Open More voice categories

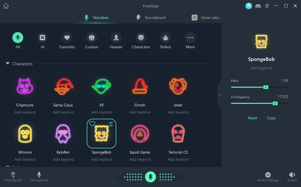tap(190, 41)
